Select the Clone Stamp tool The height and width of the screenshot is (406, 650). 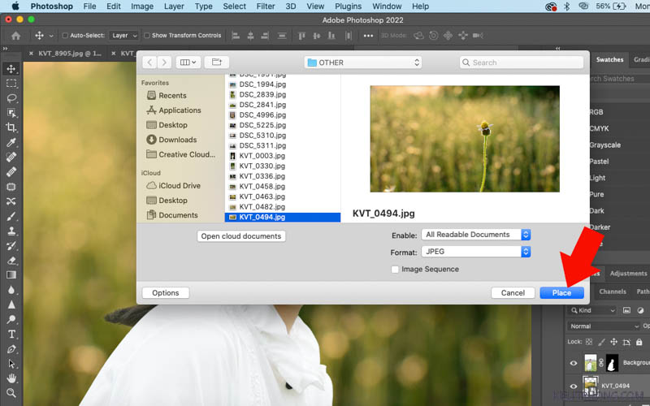[x=11, y=231]
